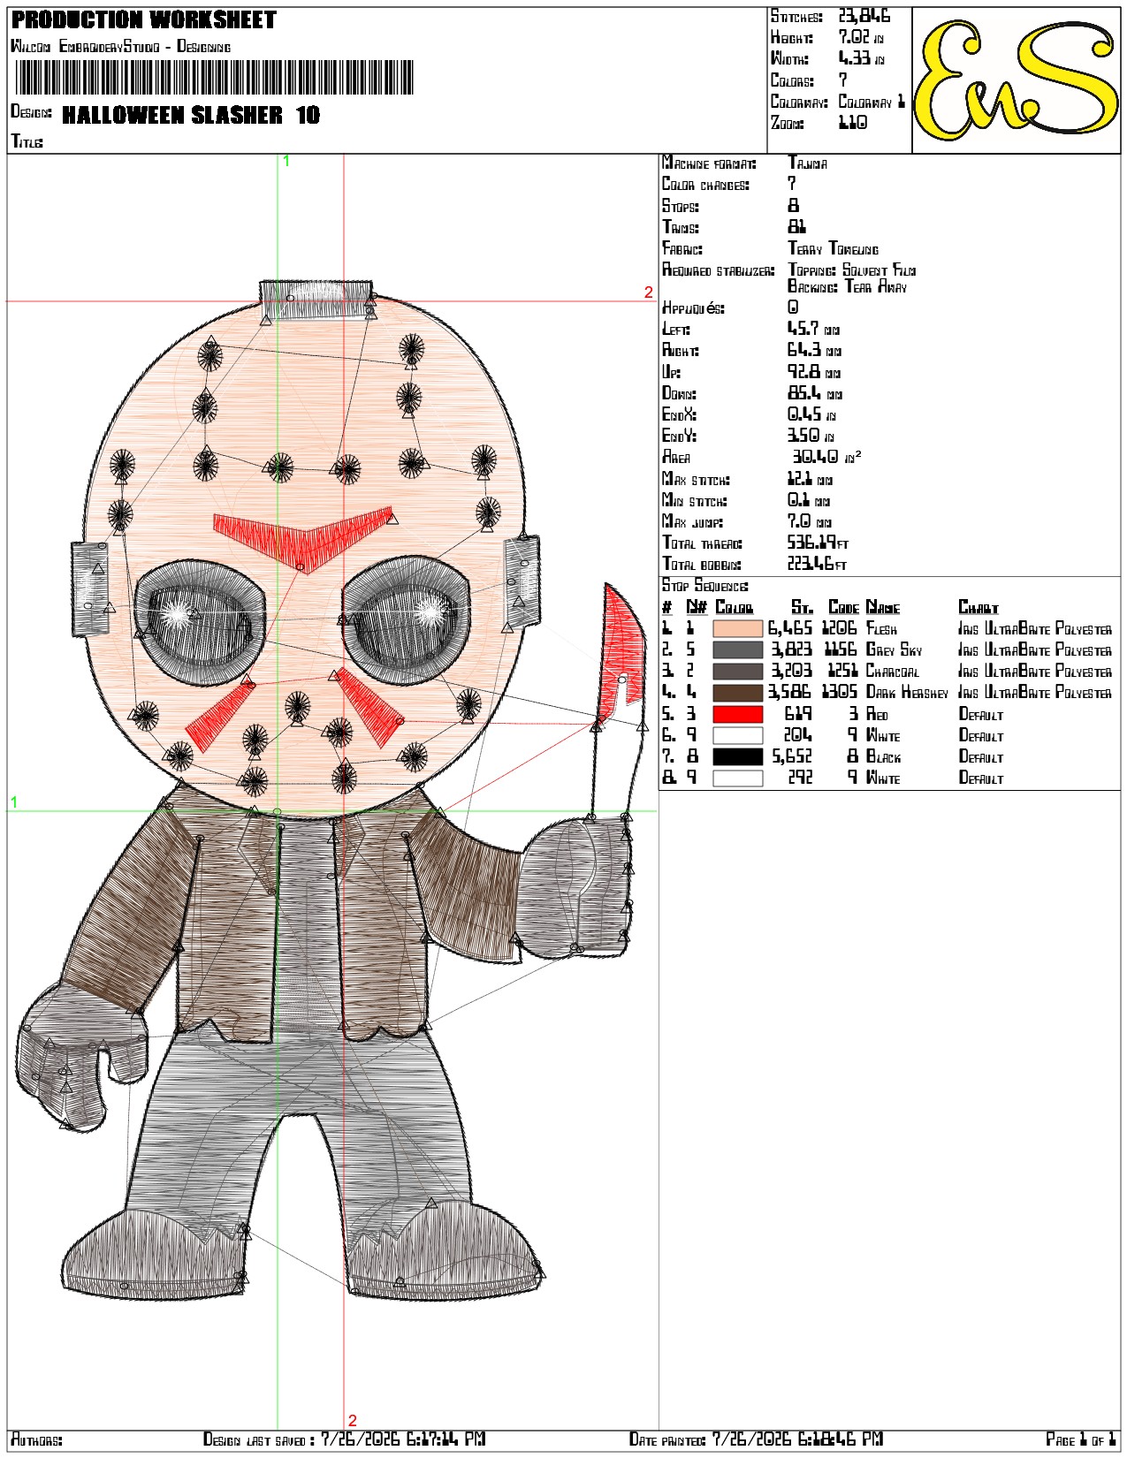Click the barcode under the worksheet title
The height and width of the screenshot is (1458, 1127).
(215, 78)
